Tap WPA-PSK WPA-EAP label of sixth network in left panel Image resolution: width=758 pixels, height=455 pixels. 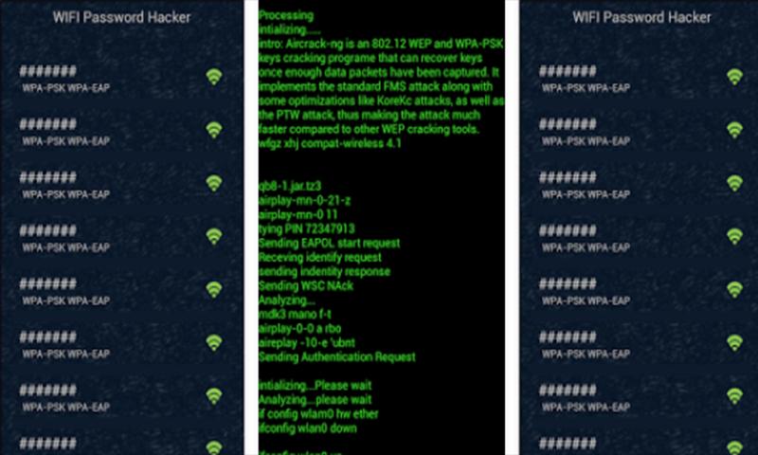pos(66,355)
